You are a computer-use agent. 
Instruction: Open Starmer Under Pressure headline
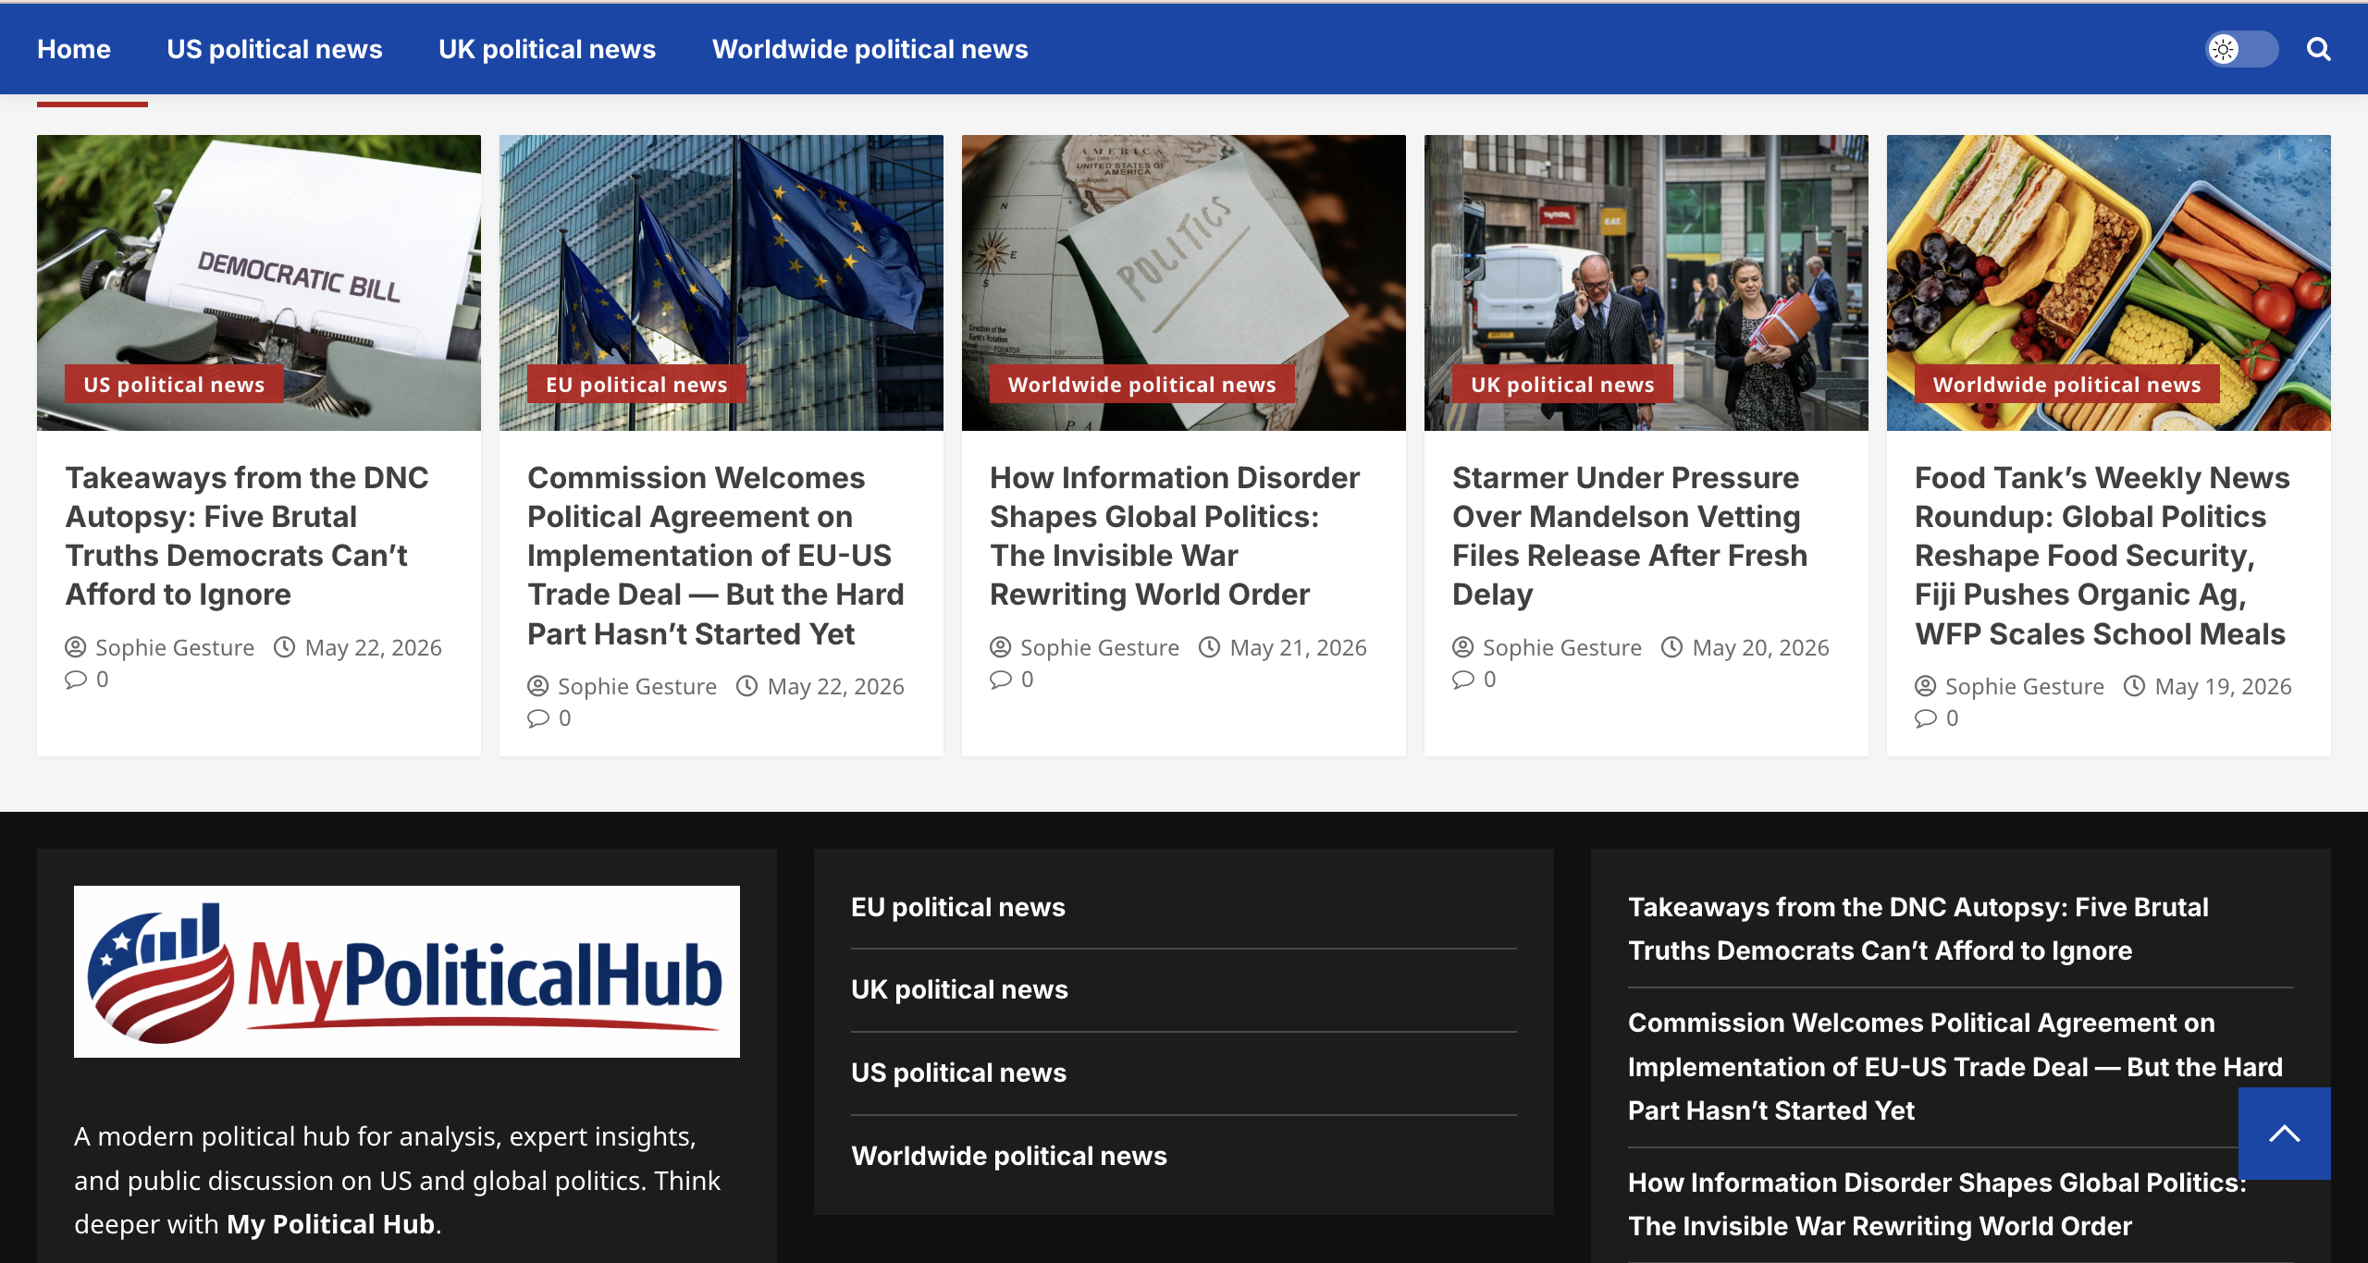click(x=1630, y=536)
